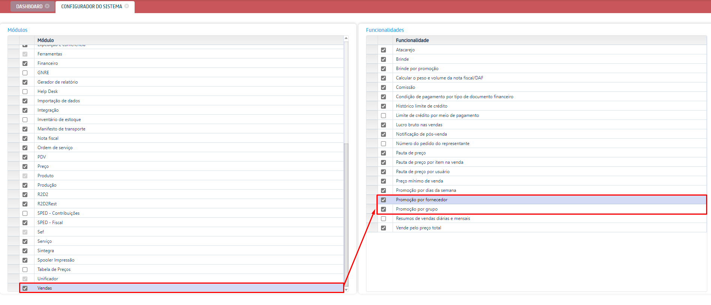Close the Configurador do Sistema tab

point(127,6)
